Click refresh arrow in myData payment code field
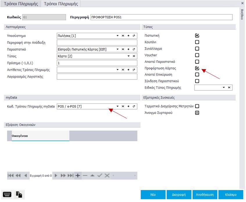Screen dimensions: 246x202 134,106
